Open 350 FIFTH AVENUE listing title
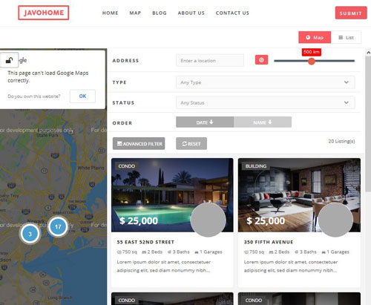The image size is (371, 305). pos(269,242)
